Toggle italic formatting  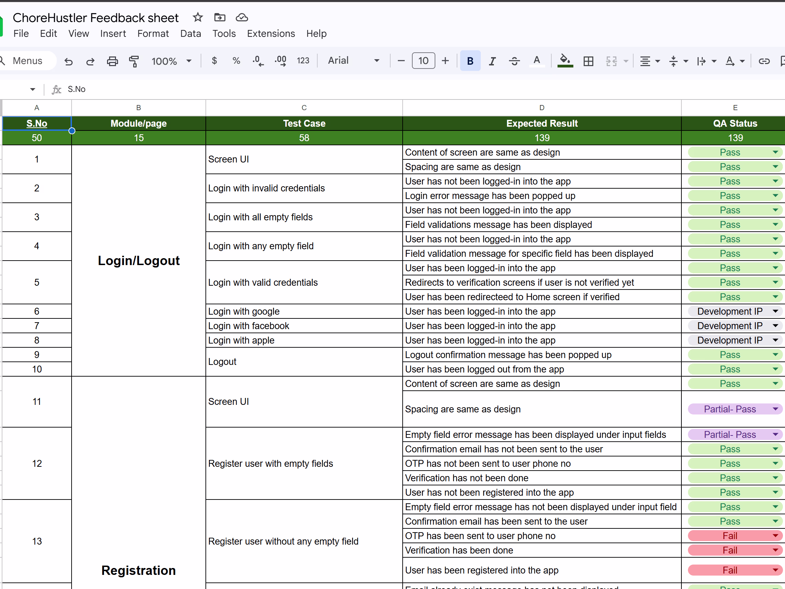click(492, 61)
